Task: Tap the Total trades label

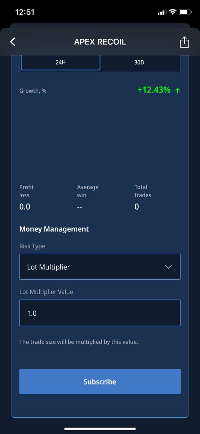Action: click(143, 191)
